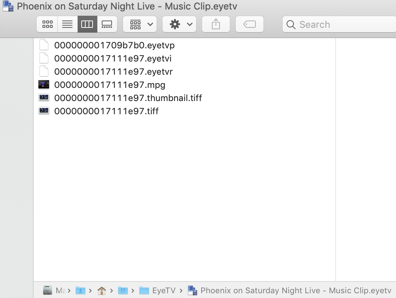Select file 0000000017111e97.tiff
This screenshot has height=298, width=396.
pyautogui.click(x=107, y=111)
